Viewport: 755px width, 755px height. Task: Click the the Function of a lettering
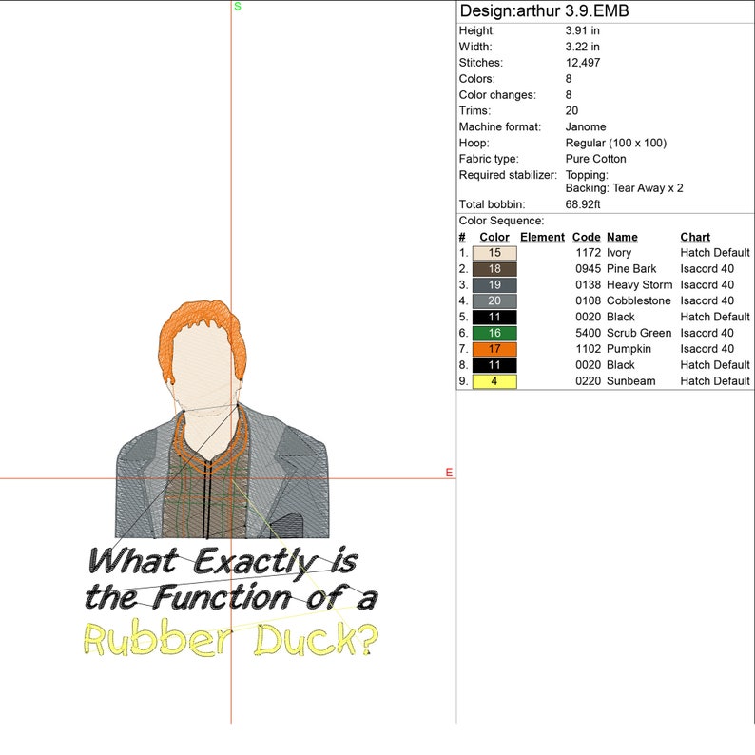click(x=231, y=597)
